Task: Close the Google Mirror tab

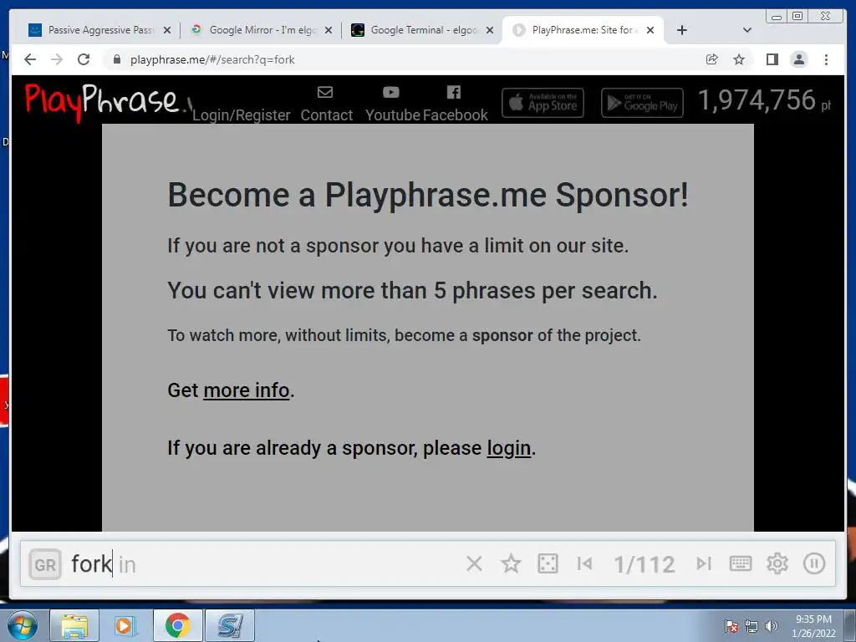Action: 328,30
